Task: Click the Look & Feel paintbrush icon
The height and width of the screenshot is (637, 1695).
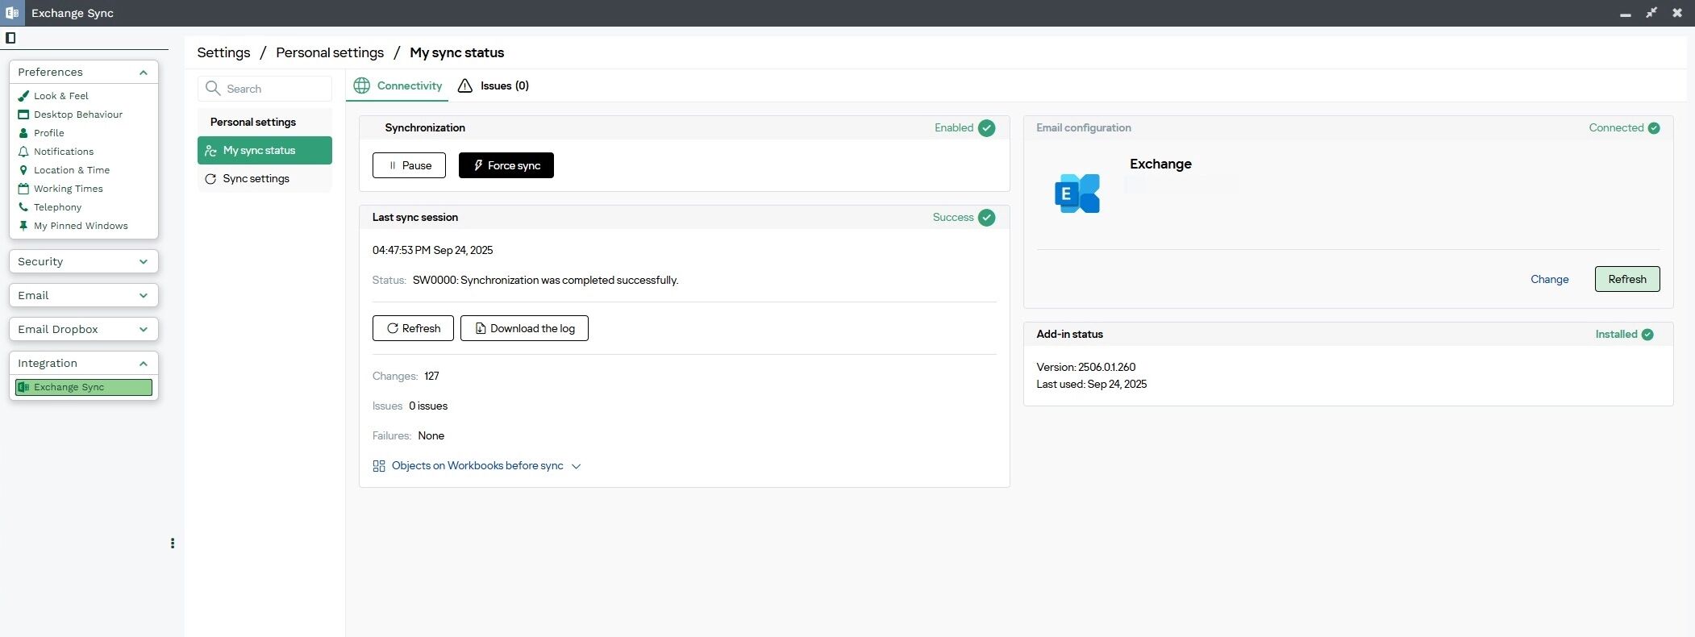Action: coord(23,96)
